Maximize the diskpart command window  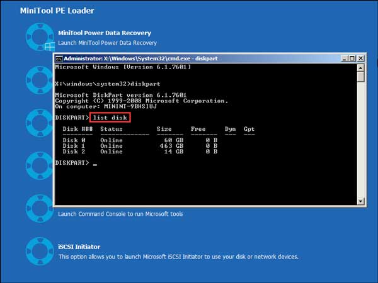tap(352, 58)
